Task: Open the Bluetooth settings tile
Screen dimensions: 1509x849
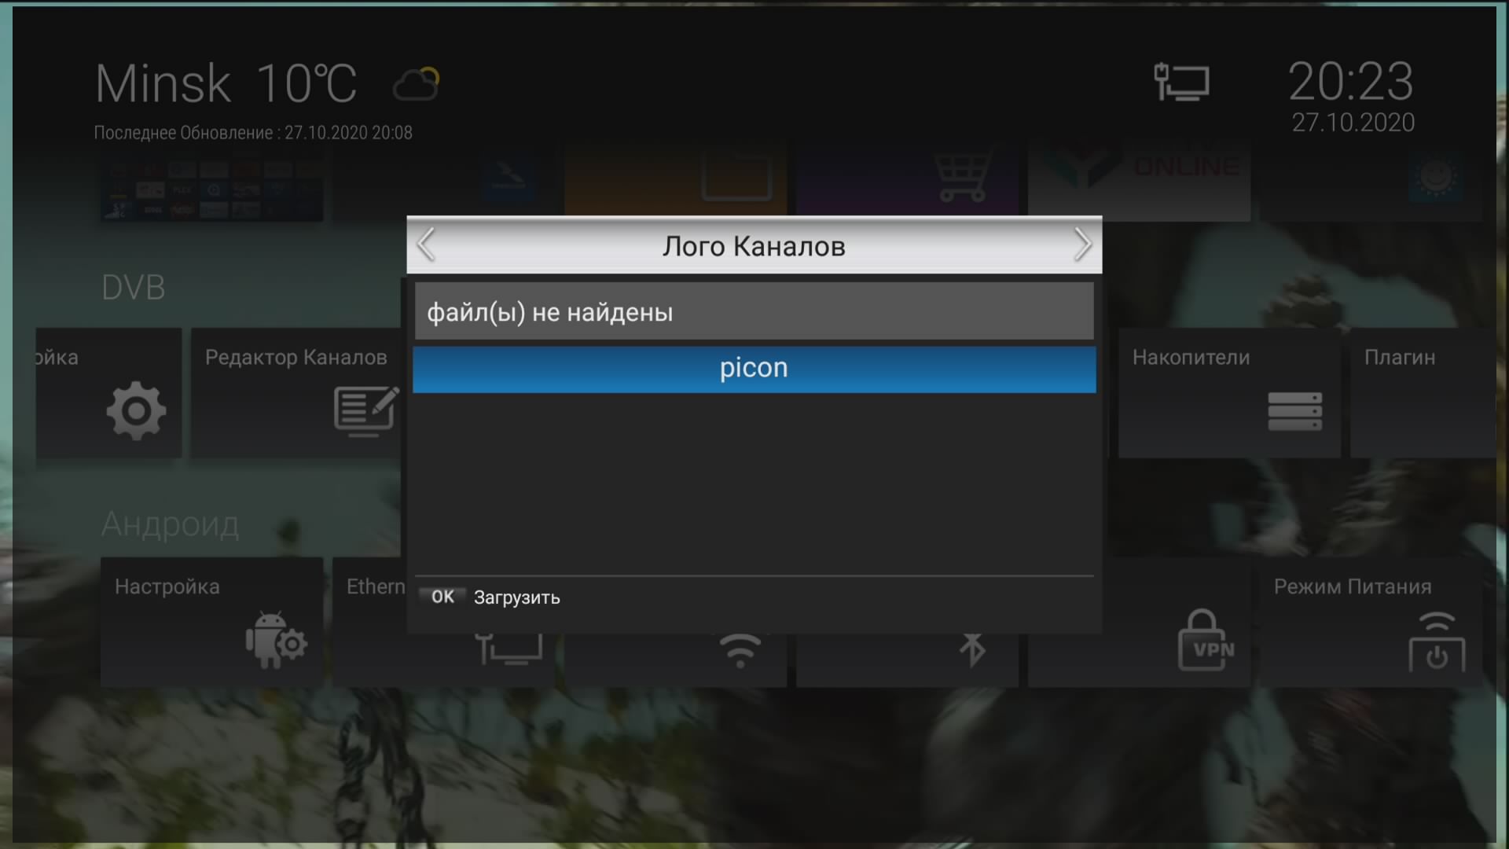Action: (907, 660)
